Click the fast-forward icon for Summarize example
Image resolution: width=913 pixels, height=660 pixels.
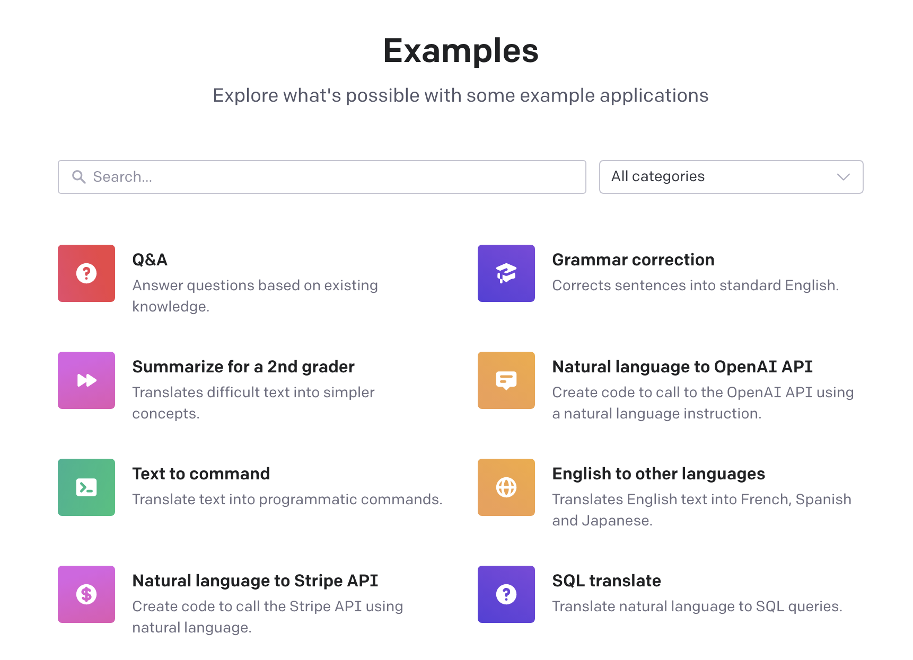[x=86, y=380]
